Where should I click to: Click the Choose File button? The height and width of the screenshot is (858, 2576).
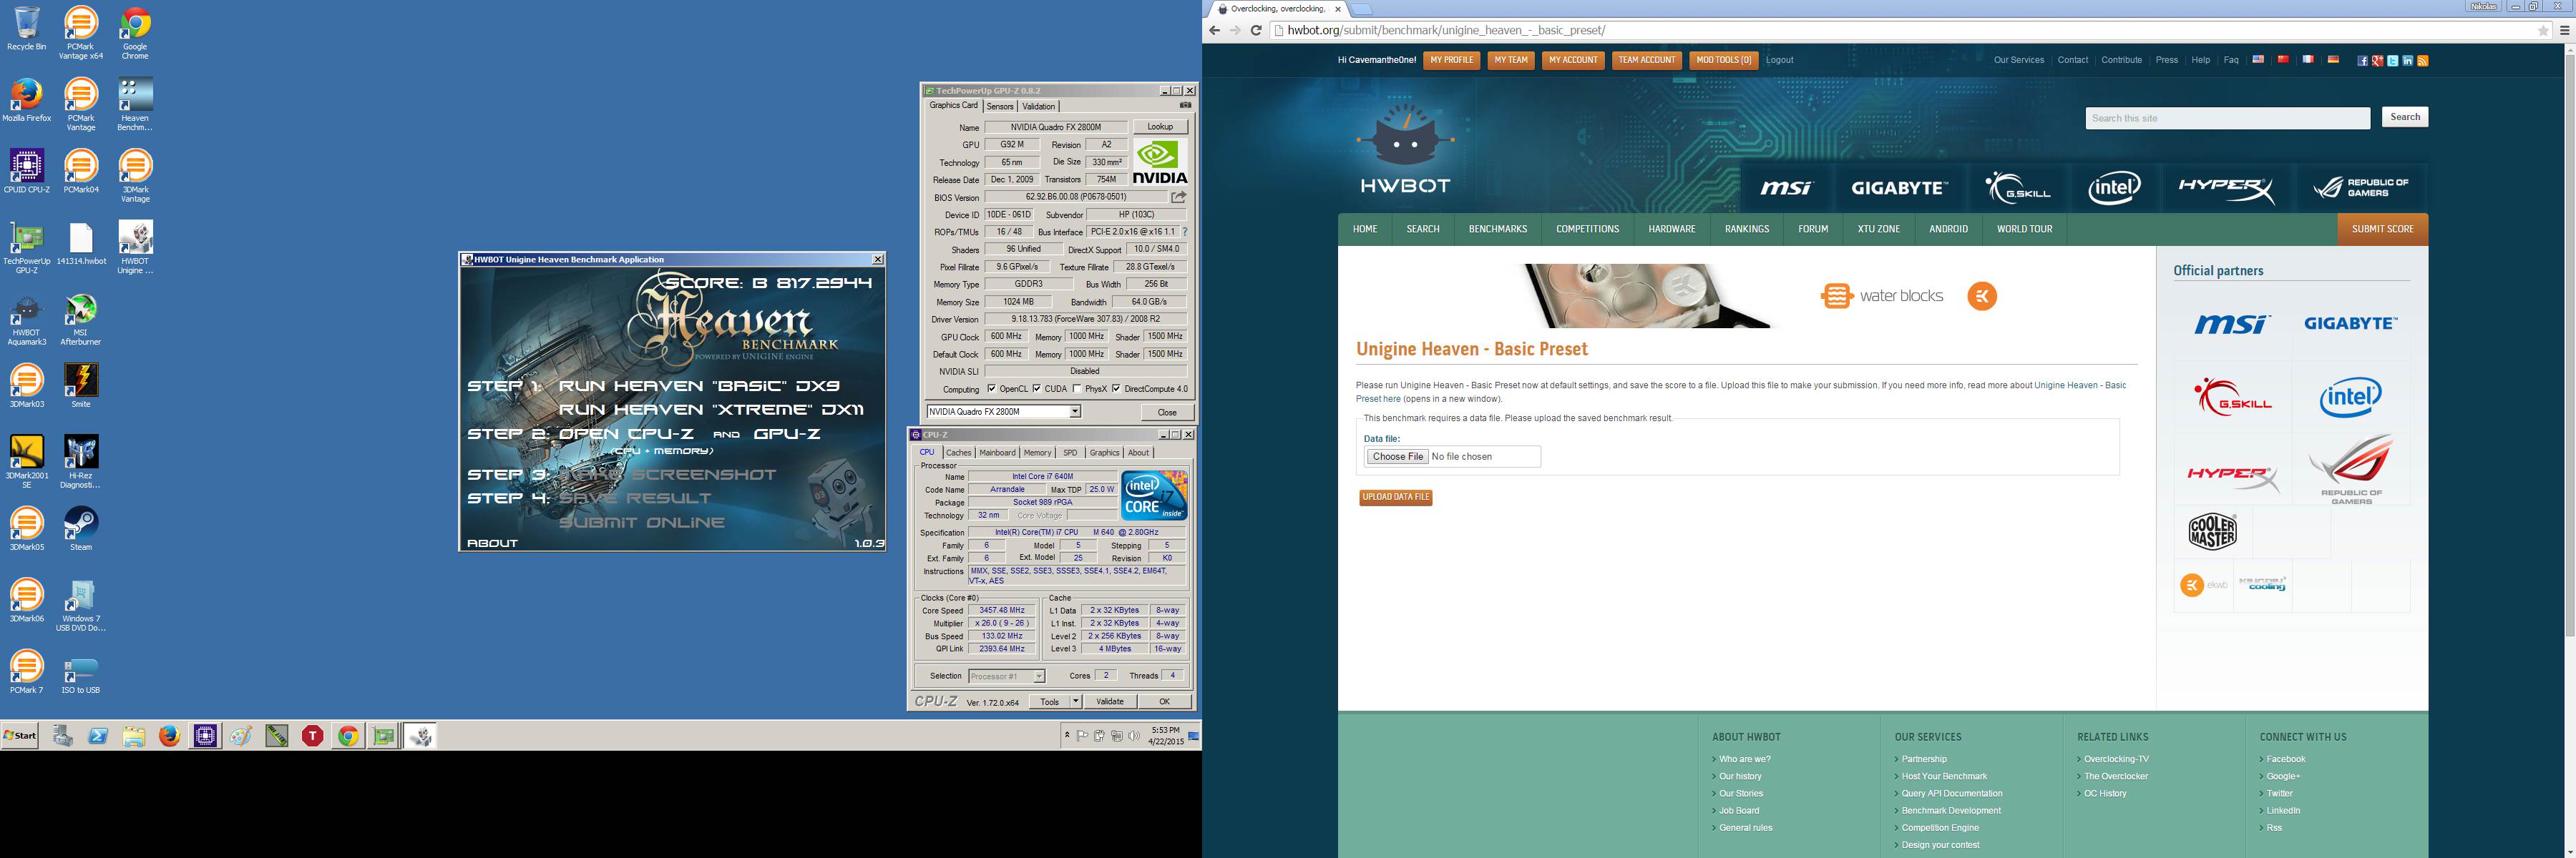coord(1397,456)
